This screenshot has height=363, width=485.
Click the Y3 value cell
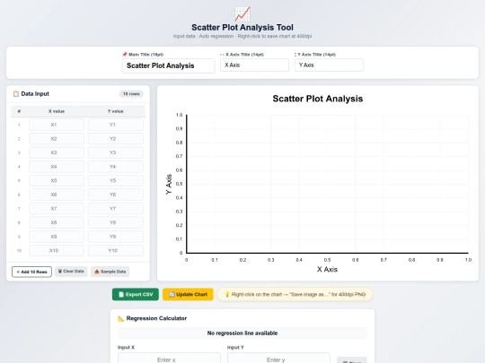coord(115,152)
